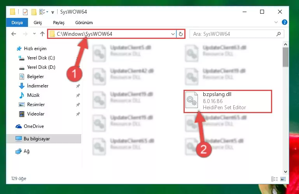Switch to the Görünüm tab
Image resolution: width=299 pixels, height=194 pixels.
click(x=84, y=23)
